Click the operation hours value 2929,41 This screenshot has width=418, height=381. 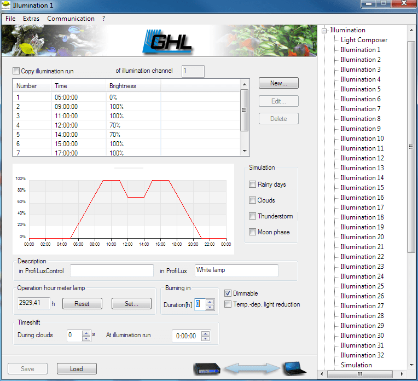click(33, 303)
